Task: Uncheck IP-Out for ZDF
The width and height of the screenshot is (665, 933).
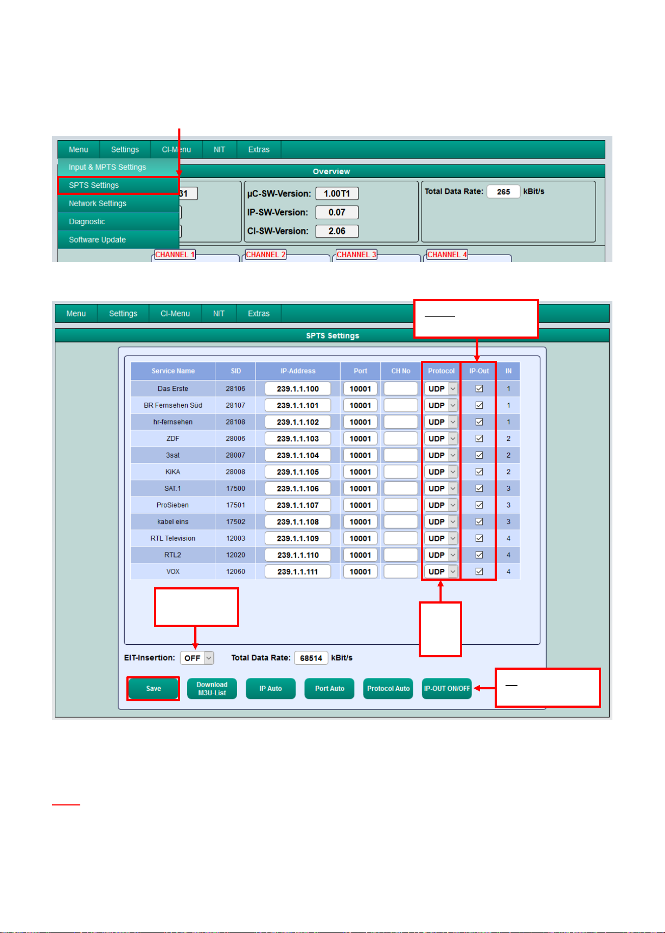Action: pos(479,439)
